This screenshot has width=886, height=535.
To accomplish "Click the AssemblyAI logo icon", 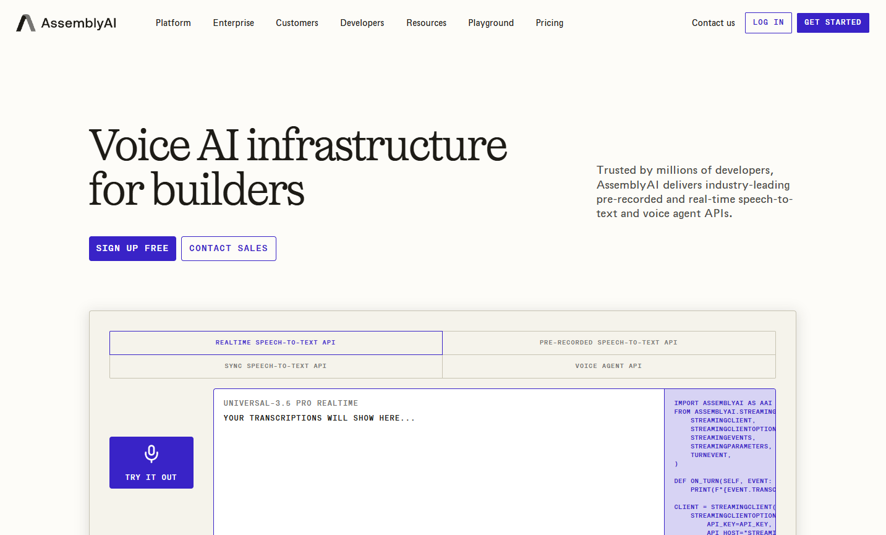I will [x=25, y=23].
